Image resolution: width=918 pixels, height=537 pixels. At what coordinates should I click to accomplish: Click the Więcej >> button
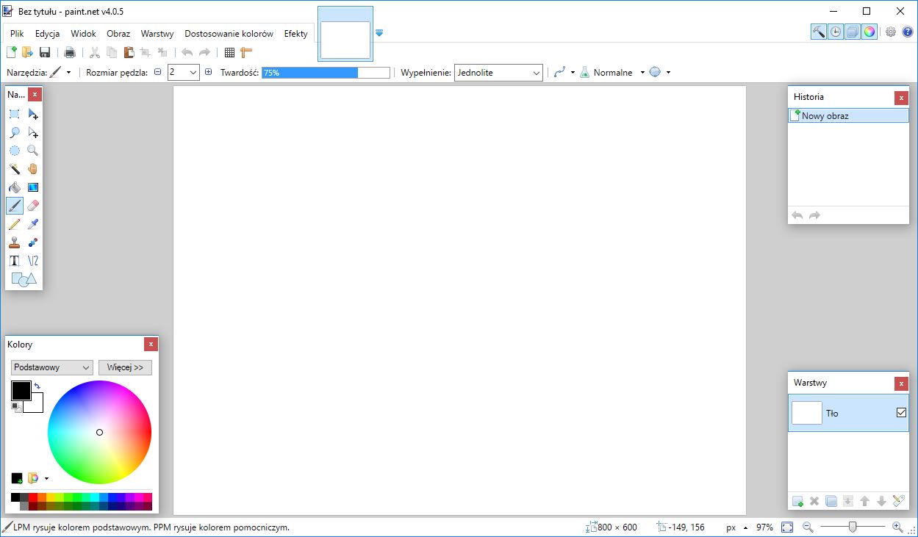coord(125,367)
